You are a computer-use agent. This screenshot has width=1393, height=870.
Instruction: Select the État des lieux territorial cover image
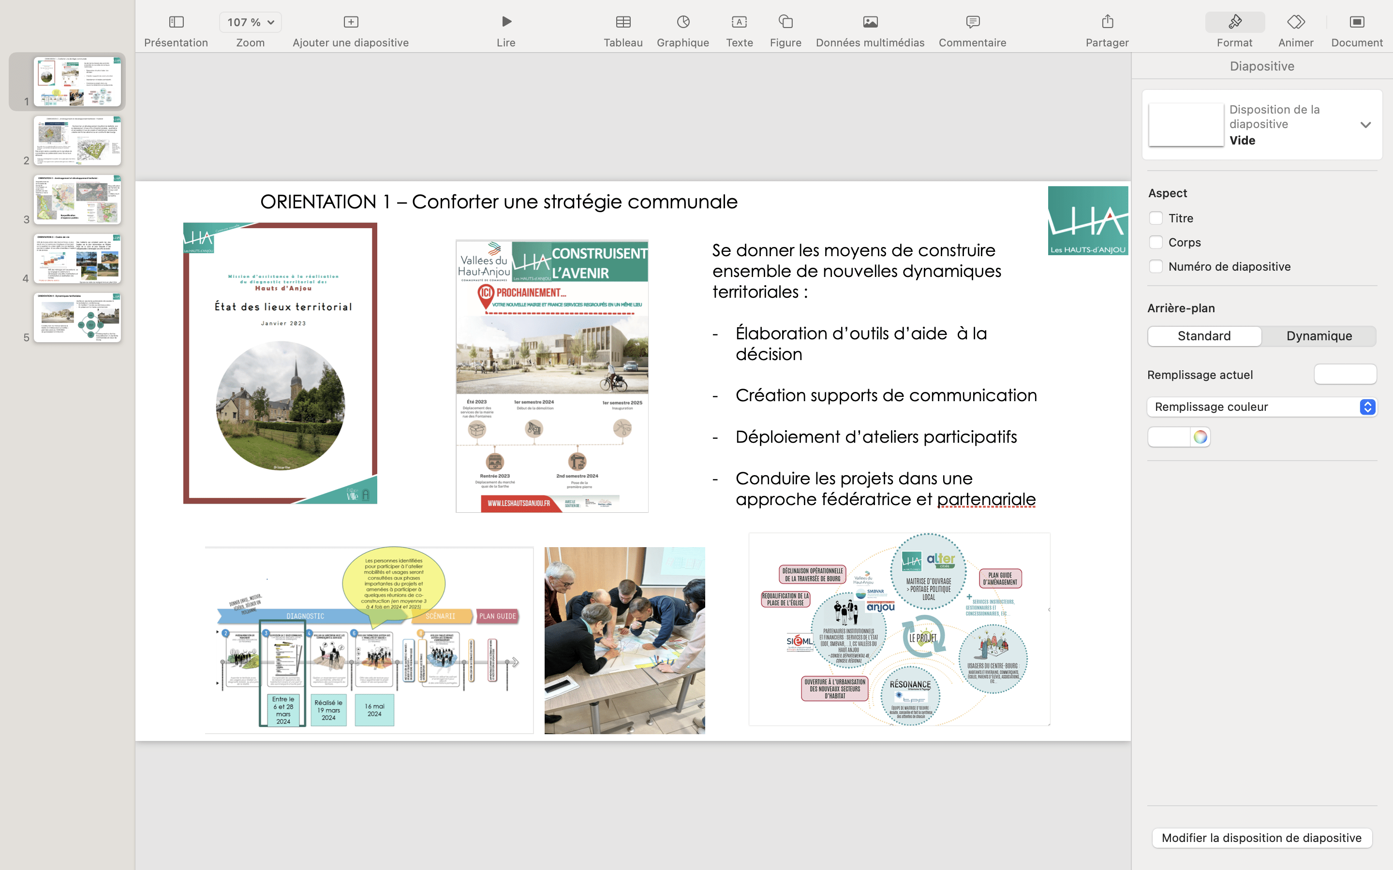pyautogui.click(x=281, y=363)
